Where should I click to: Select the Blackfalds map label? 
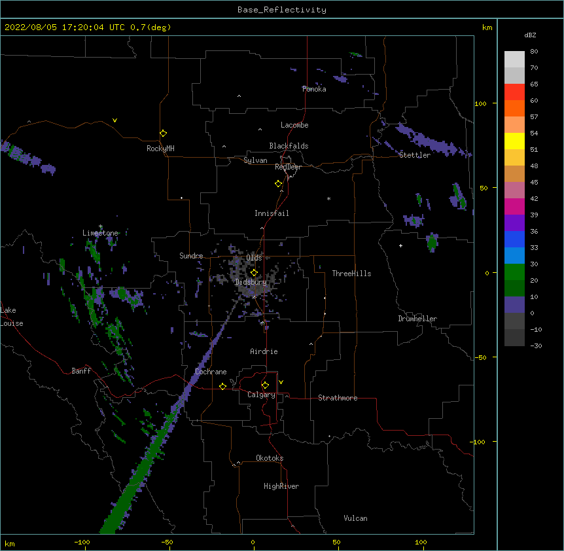[x=289, y=146]
